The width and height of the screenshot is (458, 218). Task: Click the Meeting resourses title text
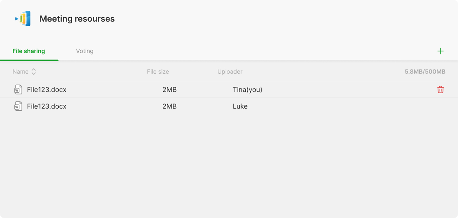tap(77, 19)
